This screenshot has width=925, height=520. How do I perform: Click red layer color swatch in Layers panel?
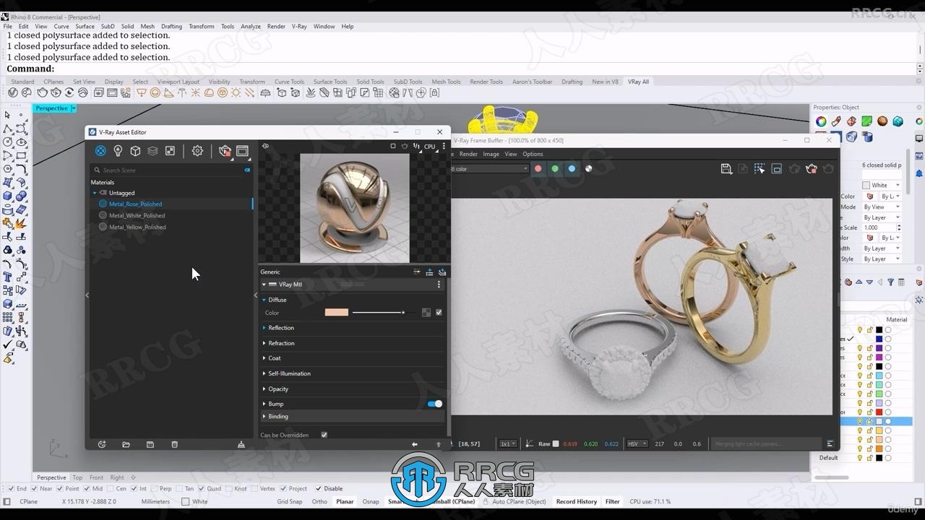pos(879,412)
